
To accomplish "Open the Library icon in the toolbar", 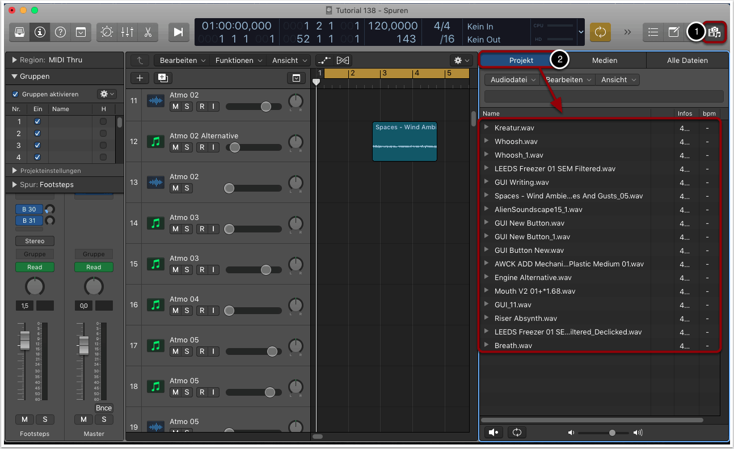I will coord(20,32).
